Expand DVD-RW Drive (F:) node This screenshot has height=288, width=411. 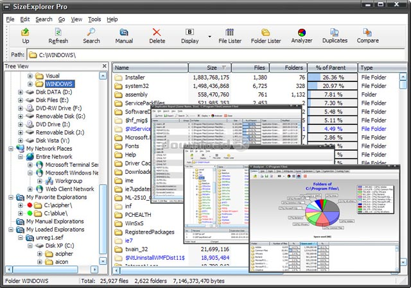[x=21, y=108]
